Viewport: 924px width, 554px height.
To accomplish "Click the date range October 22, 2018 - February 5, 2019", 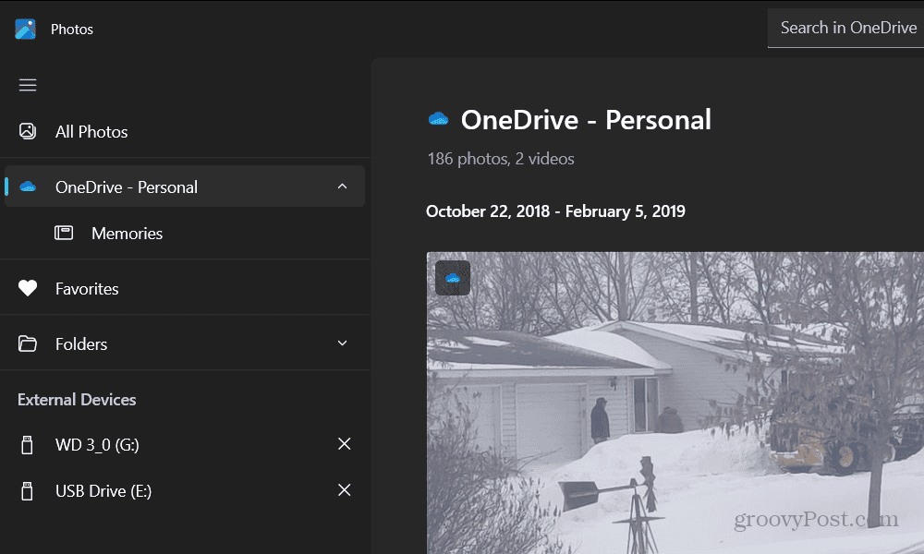I will pos(555,211).
